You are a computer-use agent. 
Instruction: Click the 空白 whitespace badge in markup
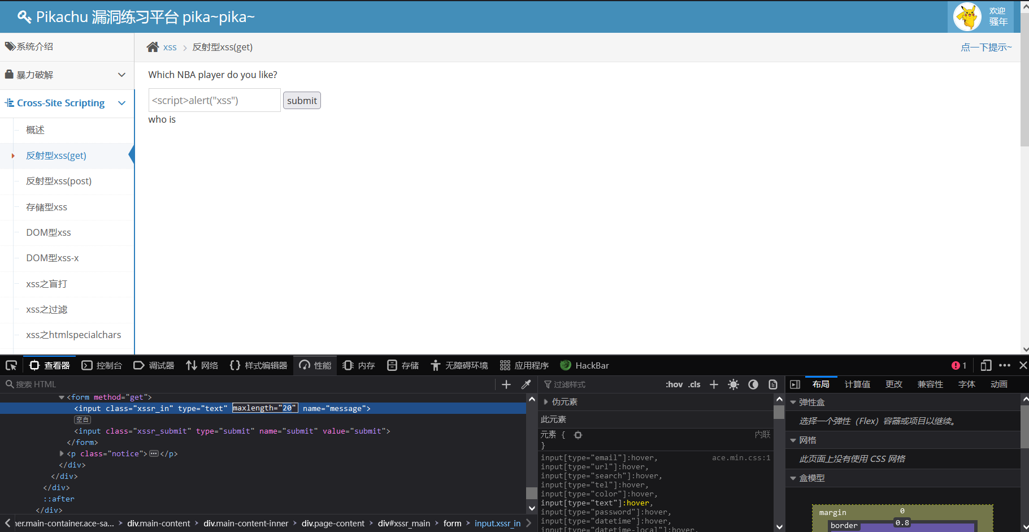point(83,419)
